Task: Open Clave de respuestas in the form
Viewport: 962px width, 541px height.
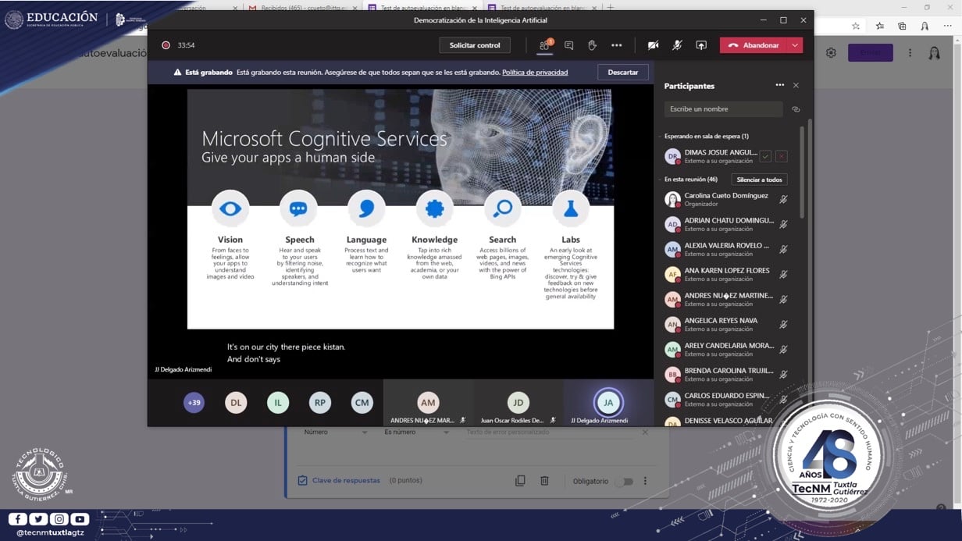Action: (x=339, y=481)
